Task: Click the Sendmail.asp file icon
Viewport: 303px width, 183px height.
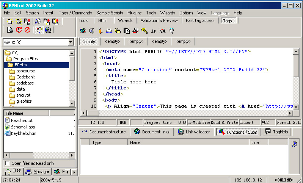Action: pos(7,127)
